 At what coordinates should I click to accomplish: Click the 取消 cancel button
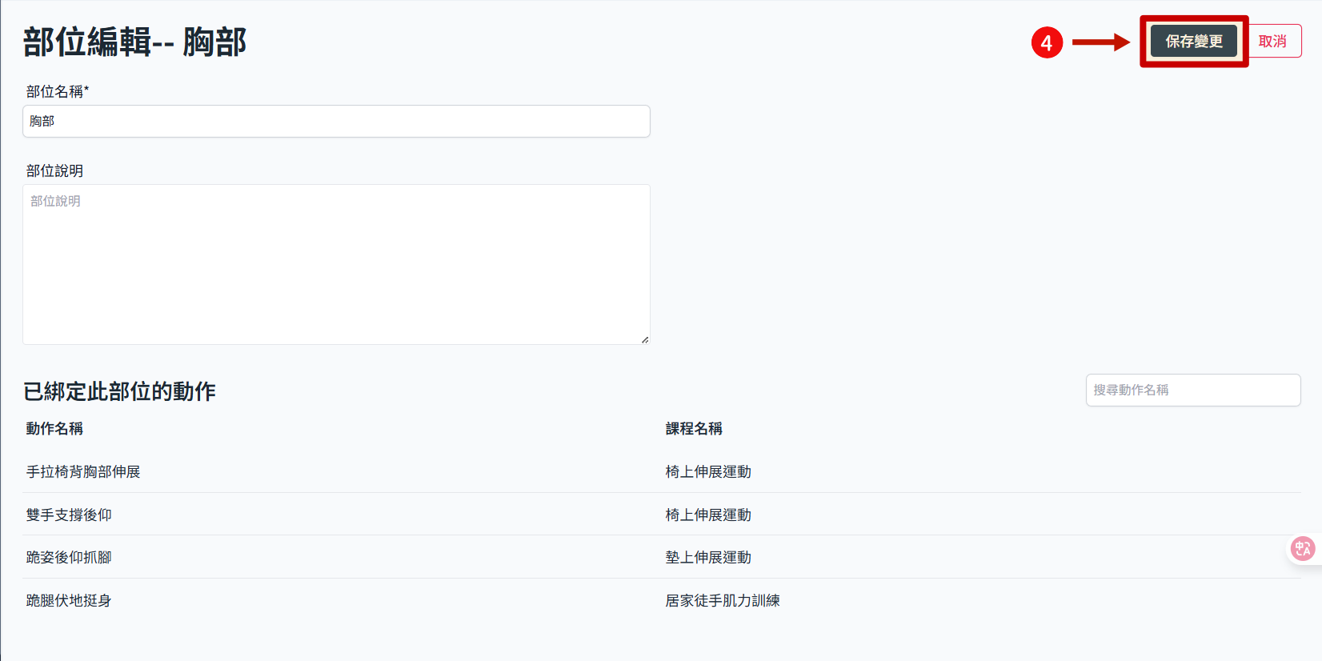[x=1272, y=41]
